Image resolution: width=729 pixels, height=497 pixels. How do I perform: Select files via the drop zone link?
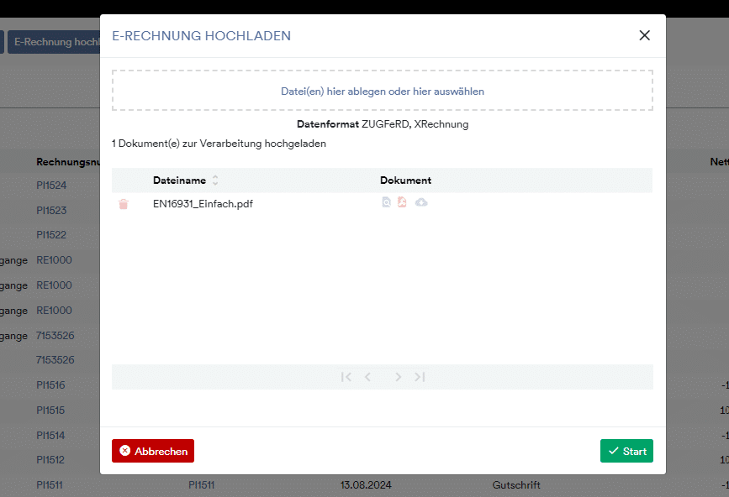click(383, 91)
